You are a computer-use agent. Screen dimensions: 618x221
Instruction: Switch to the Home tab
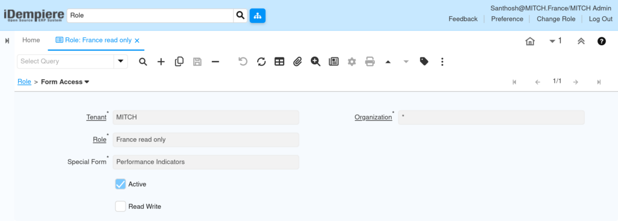coord(31,40)
